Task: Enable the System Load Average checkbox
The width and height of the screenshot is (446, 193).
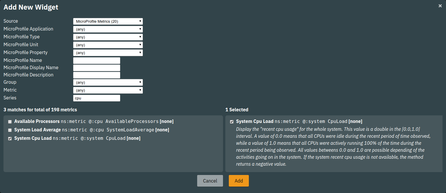Action: (x=10, y=130)
